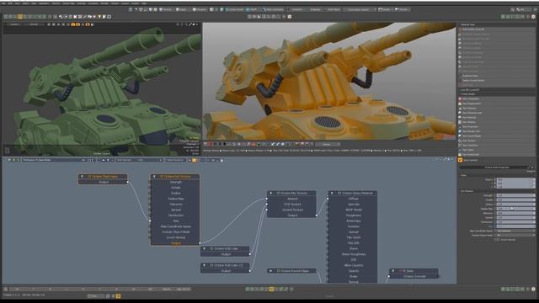Open the Help menu
539x303 pixels.
[144, 3]
